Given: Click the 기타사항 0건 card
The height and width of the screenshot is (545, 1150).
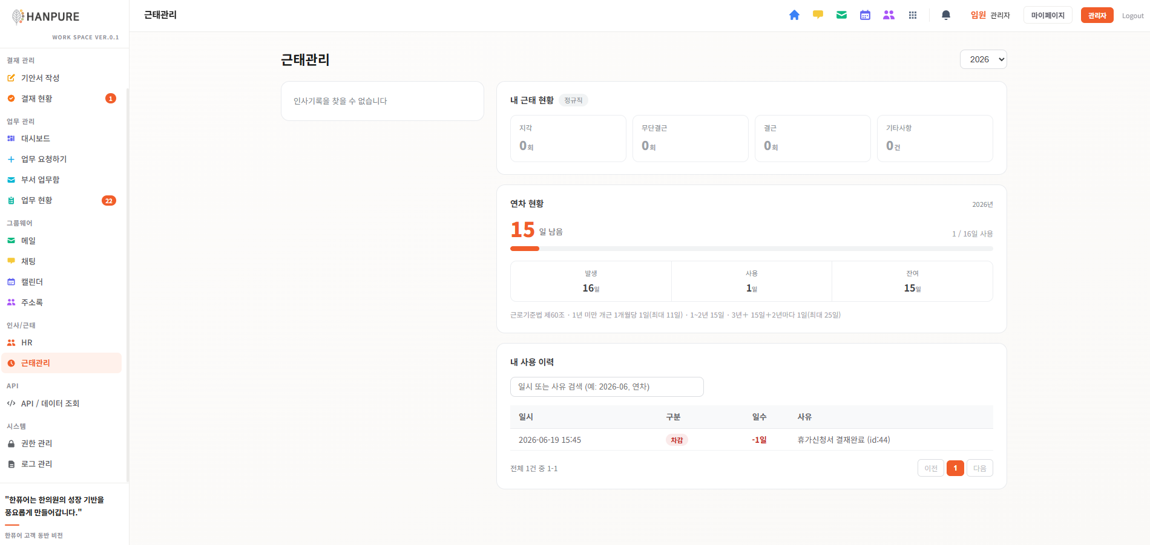Looking at the screenshot, I should click(x=935, y=139).
